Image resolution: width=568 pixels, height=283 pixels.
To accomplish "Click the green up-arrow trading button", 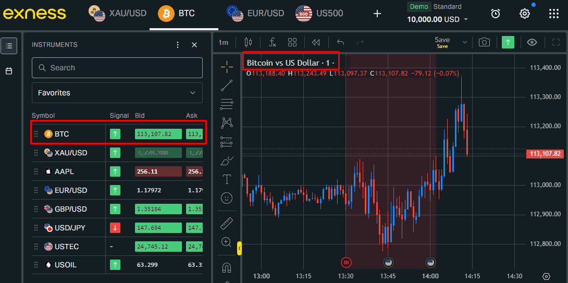I will 508,42.
